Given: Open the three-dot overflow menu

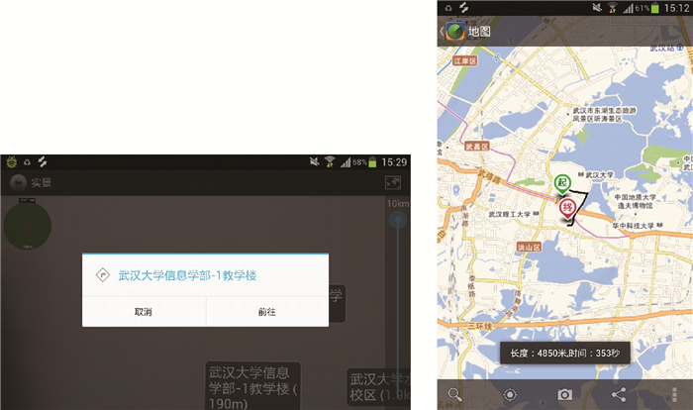Looking at the screenshot, I should click(x=673, y=394).
